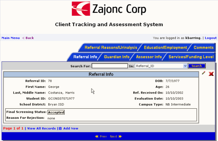This screenshot has width=218, height=141.
Task: Click the Logout link
Action: [211, 38]
